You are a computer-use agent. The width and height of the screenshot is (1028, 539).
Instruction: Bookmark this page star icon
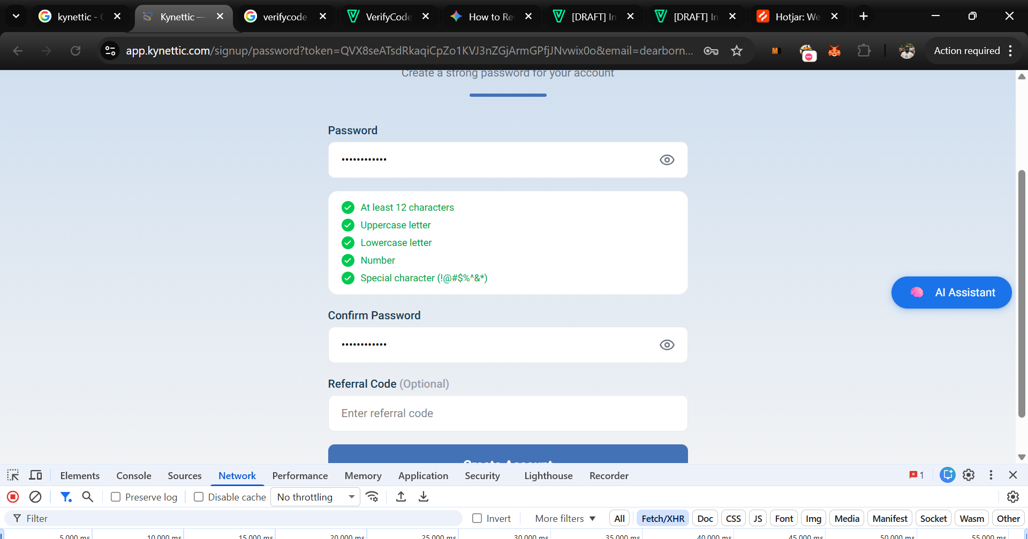point(737,51)
